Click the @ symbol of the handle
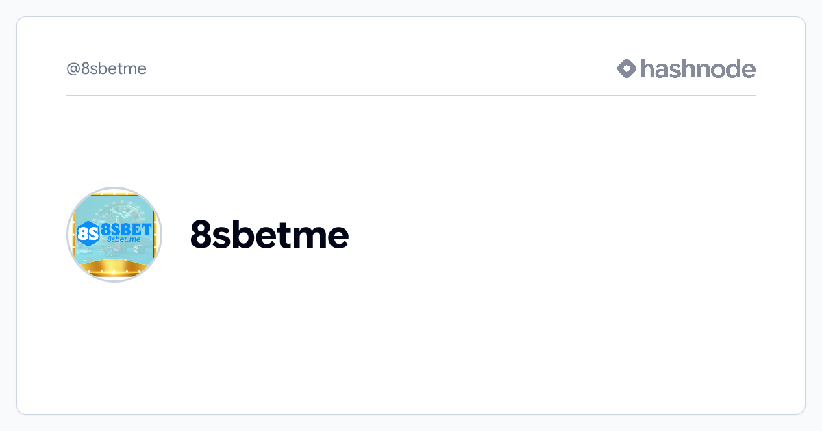 tap(72, 69)
